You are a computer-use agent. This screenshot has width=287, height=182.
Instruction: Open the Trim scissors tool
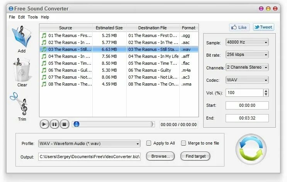pos(19,104)
